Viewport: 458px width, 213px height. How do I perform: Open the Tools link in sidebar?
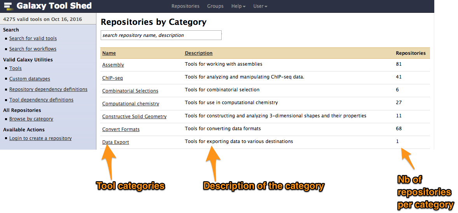point(16,68)
